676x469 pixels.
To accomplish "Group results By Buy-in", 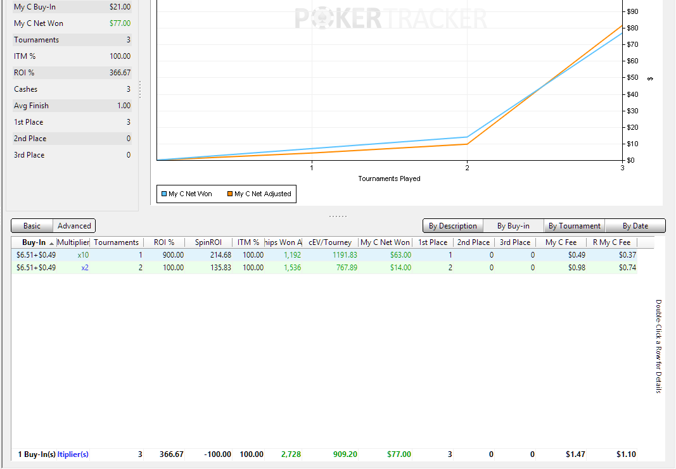I will (x=513, y=226).
